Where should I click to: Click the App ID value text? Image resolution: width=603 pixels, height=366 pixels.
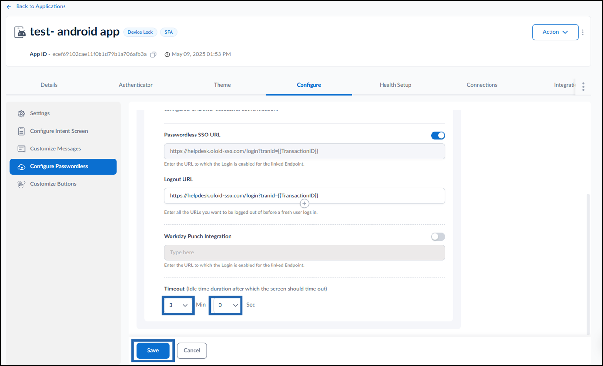click(100, 54)
